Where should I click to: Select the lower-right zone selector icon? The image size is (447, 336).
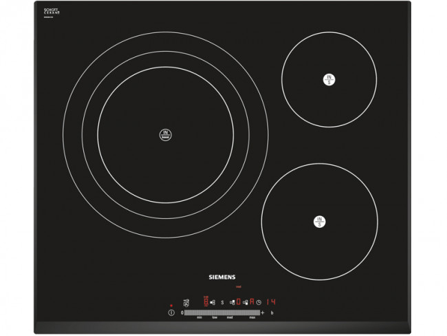[246, 302]
